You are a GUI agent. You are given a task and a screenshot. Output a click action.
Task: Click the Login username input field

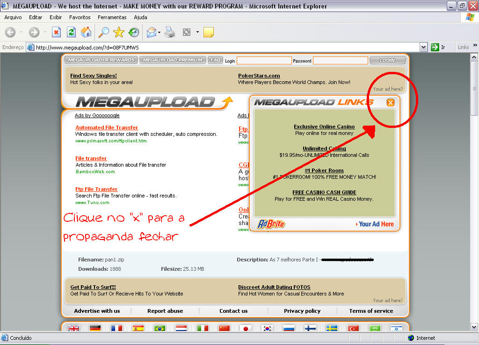[264, 60]
